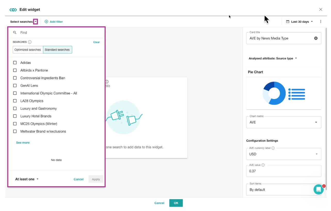This screenshot has height=211, width=331.
Task: Click the info icon on the widget card
Action: coord(107,82)
